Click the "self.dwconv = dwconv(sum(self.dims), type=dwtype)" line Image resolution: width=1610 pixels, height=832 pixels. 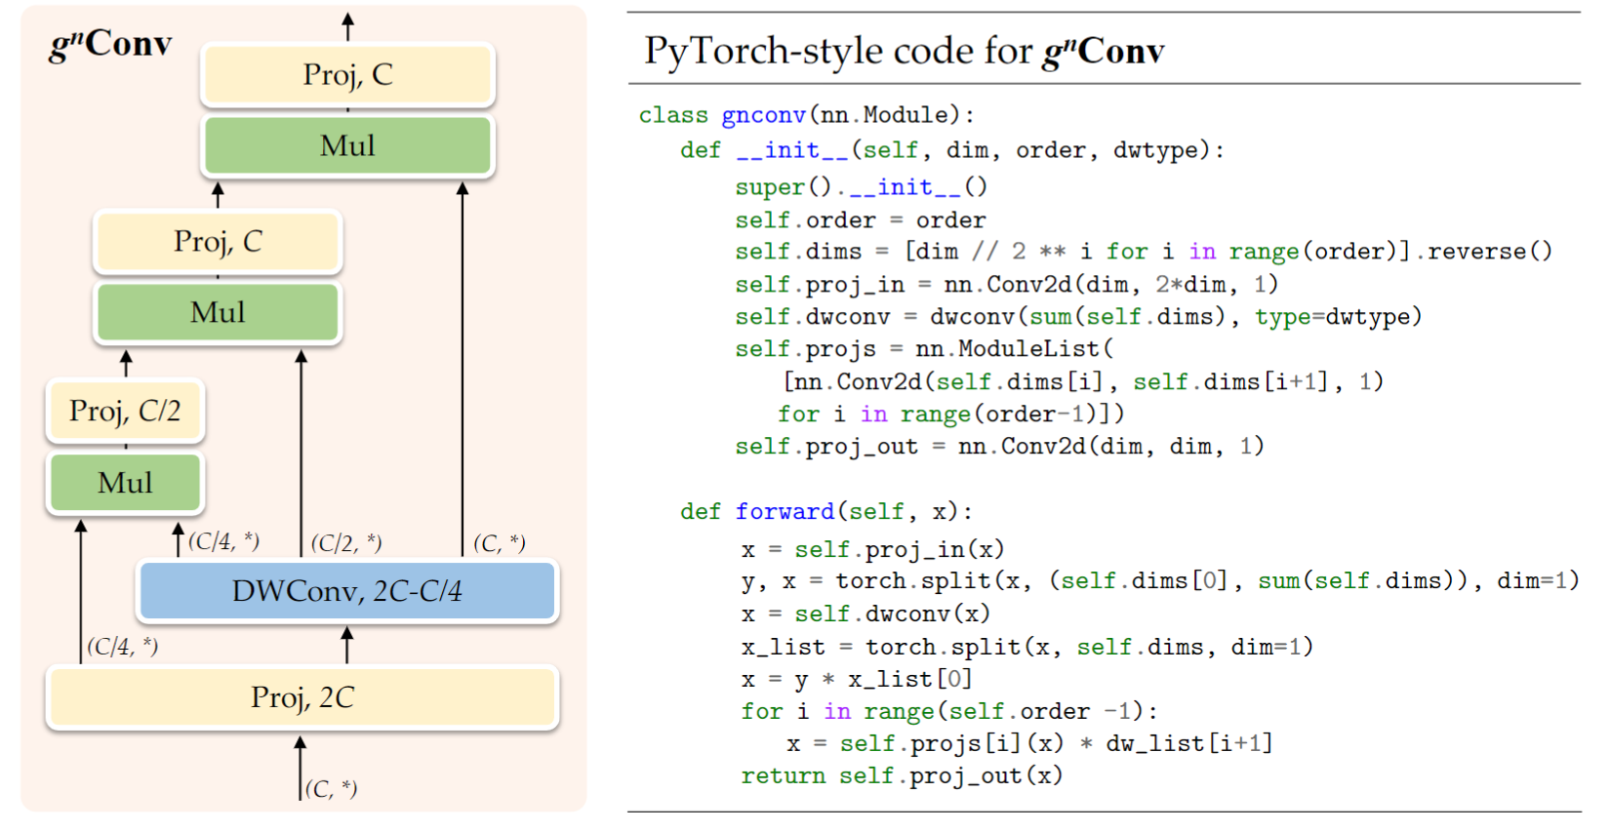pos(1078,317)
